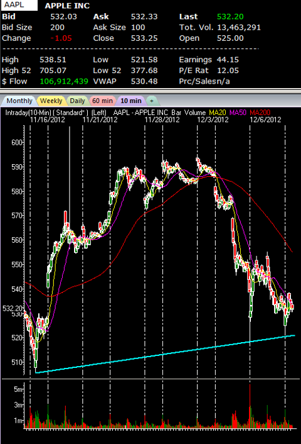Click the Volume label in chart header
Image resolution: width=301 pixels, height=444 pixels.
(x=195, y=113)
